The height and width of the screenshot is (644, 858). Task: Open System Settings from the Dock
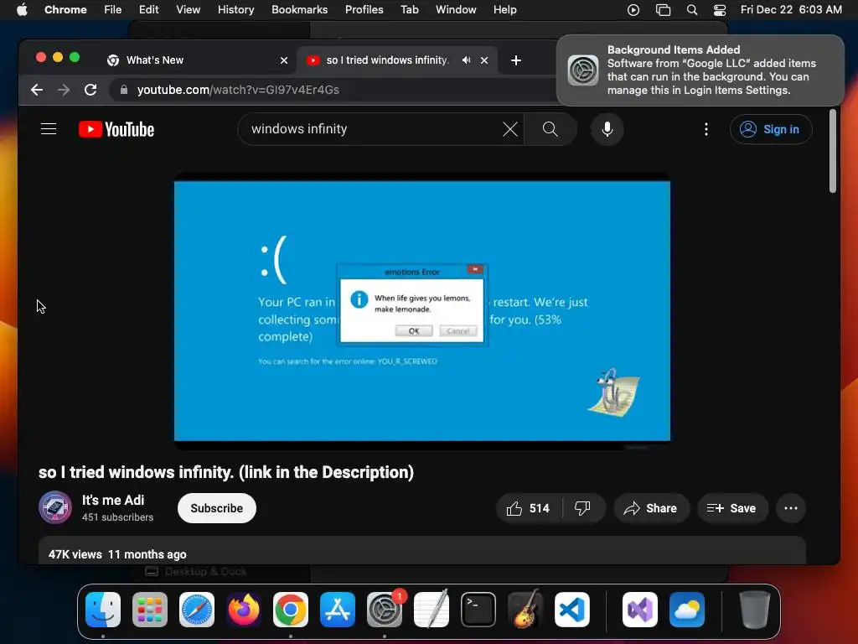click(x=384, y=610)
